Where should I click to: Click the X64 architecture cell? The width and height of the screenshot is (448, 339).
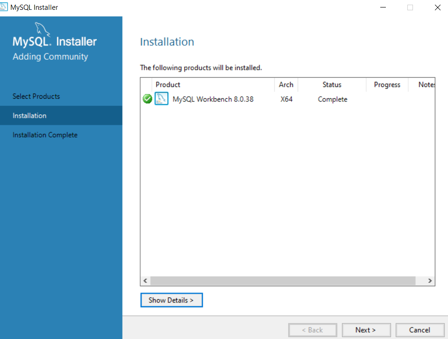pyautogui.click(x=286, y=99)
